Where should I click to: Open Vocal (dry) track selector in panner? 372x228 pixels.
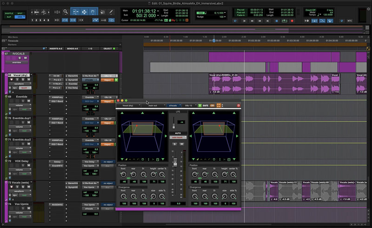(129, 106)
